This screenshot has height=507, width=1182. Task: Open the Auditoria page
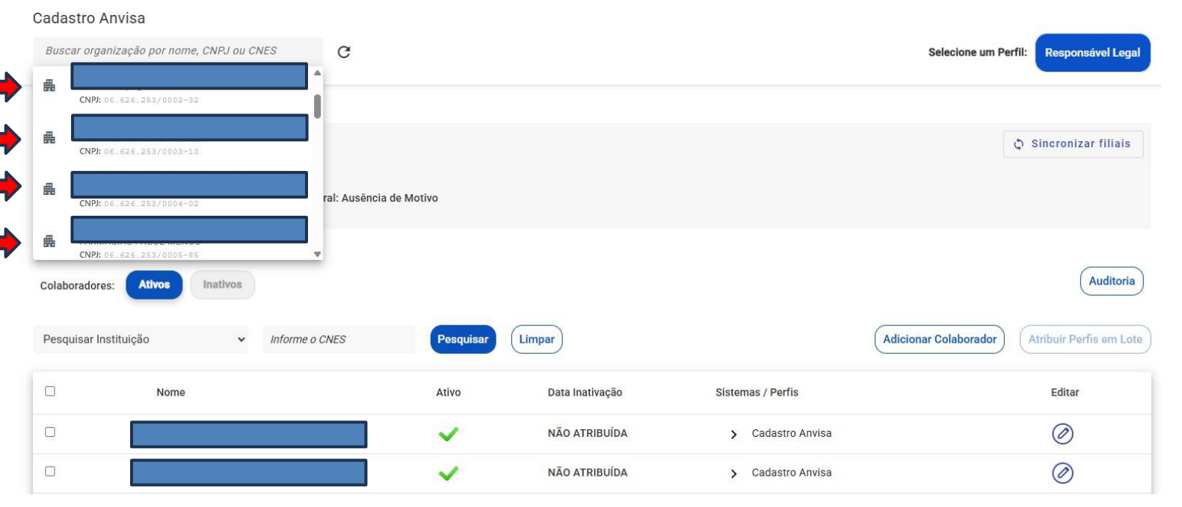click(x=1112, y=281)
